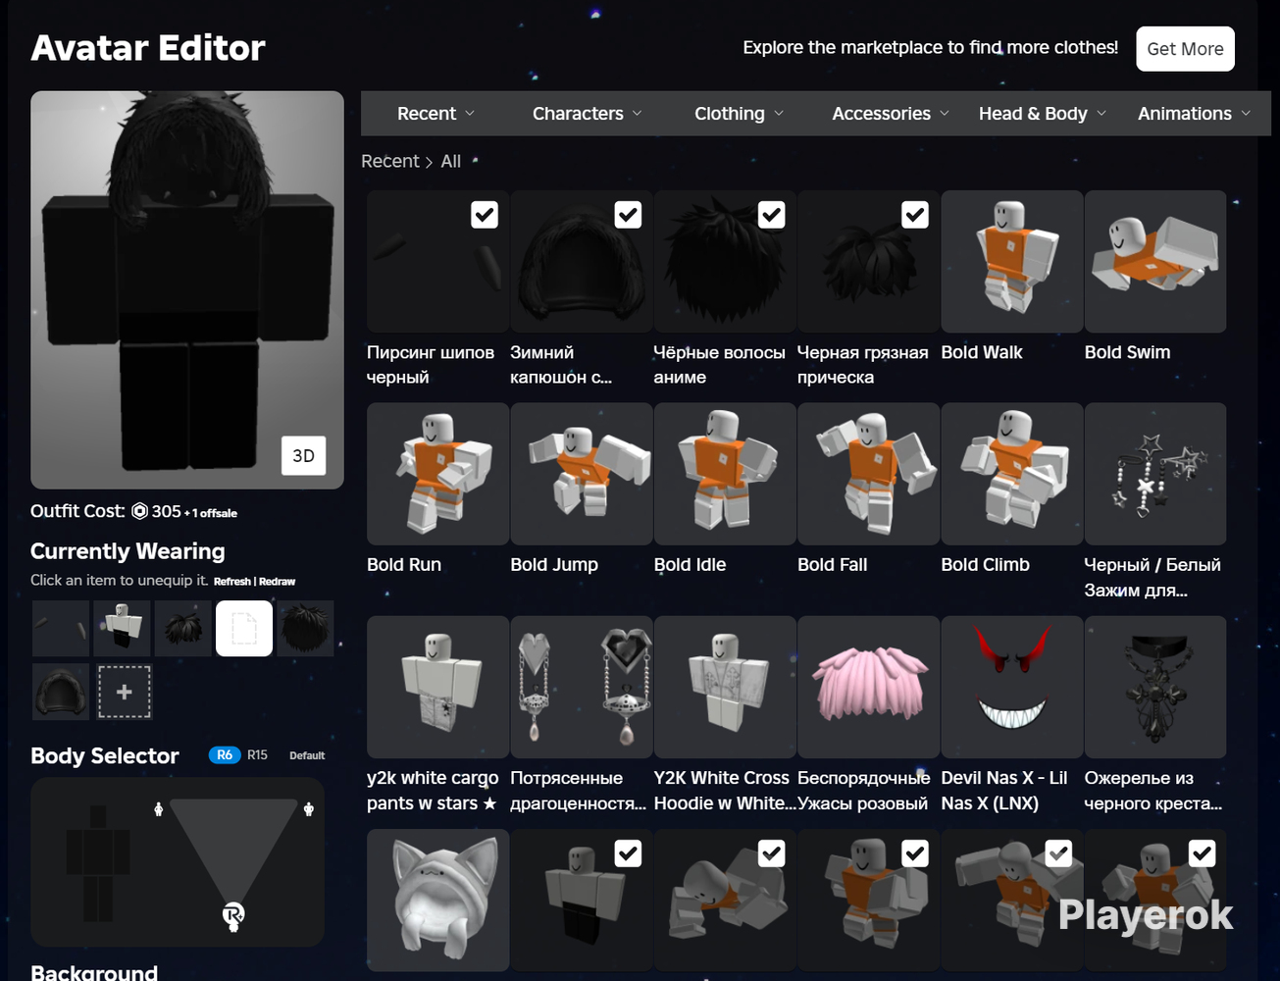This screenshot has height=981, width=1280.
Task: Open the Accessories menu
Action: [x=890, y=114]
